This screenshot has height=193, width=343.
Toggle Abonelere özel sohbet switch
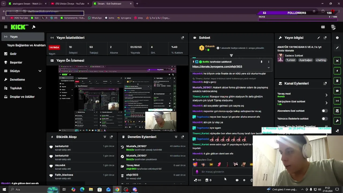click(x=324, y=111)
